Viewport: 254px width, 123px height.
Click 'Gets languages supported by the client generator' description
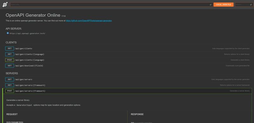pyautogui.click(x=231, y=48)
